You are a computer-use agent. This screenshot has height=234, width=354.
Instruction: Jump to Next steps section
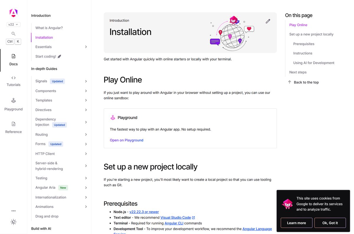[x=298, y=72]
